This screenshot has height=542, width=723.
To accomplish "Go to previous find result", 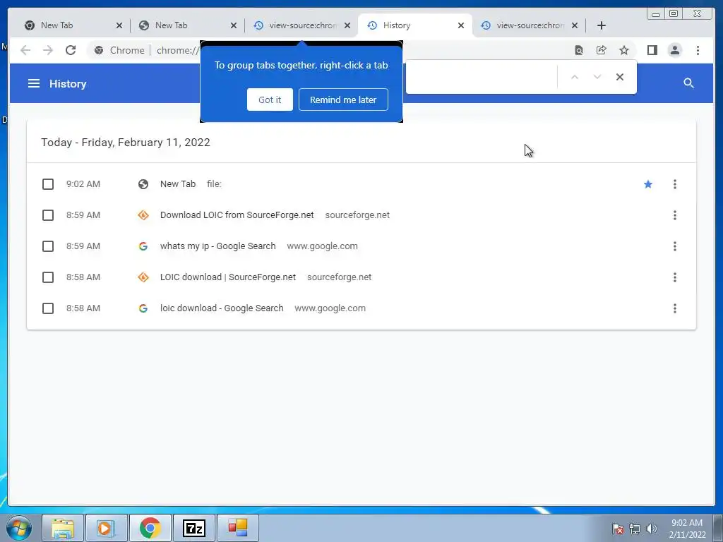I will (575, 77).
